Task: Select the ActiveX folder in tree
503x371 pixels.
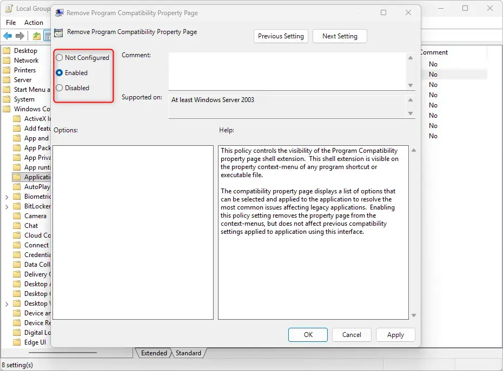Action: (32, 119)
